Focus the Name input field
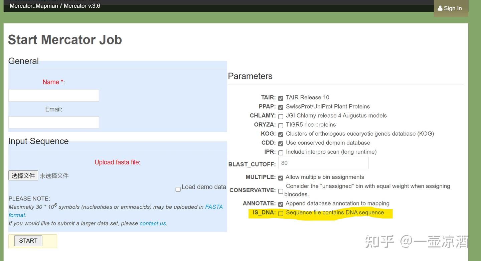Image resolution: width=481 pixels, height=261 pixels. [53, 95]
